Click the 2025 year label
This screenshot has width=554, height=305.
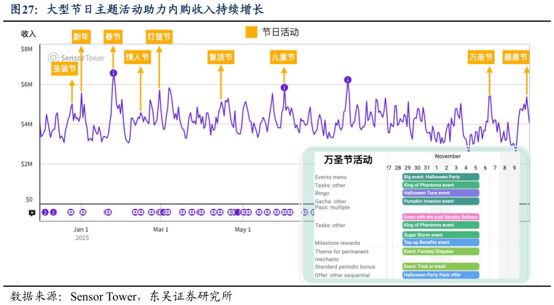(82, 238)
